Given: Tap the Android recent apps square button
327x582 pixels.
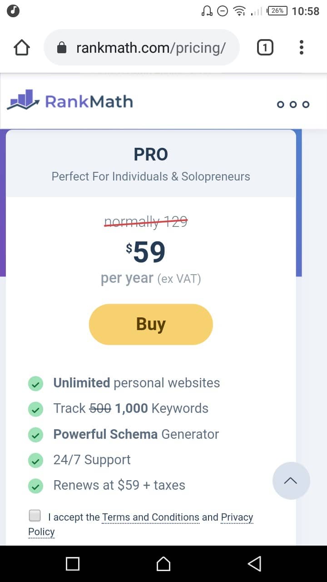Looking at the screenshot, I should (x=73, y=564).
